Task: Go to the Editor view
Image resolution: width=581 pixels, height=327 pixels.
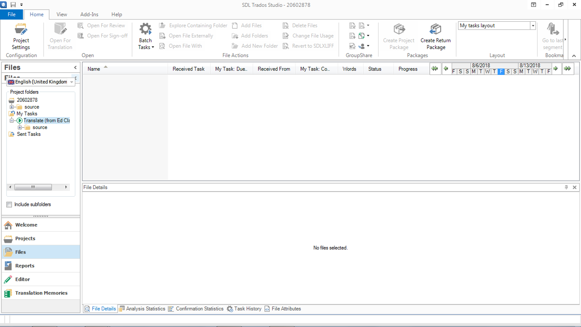Action: pyautogui.click(x=40, y=279)
